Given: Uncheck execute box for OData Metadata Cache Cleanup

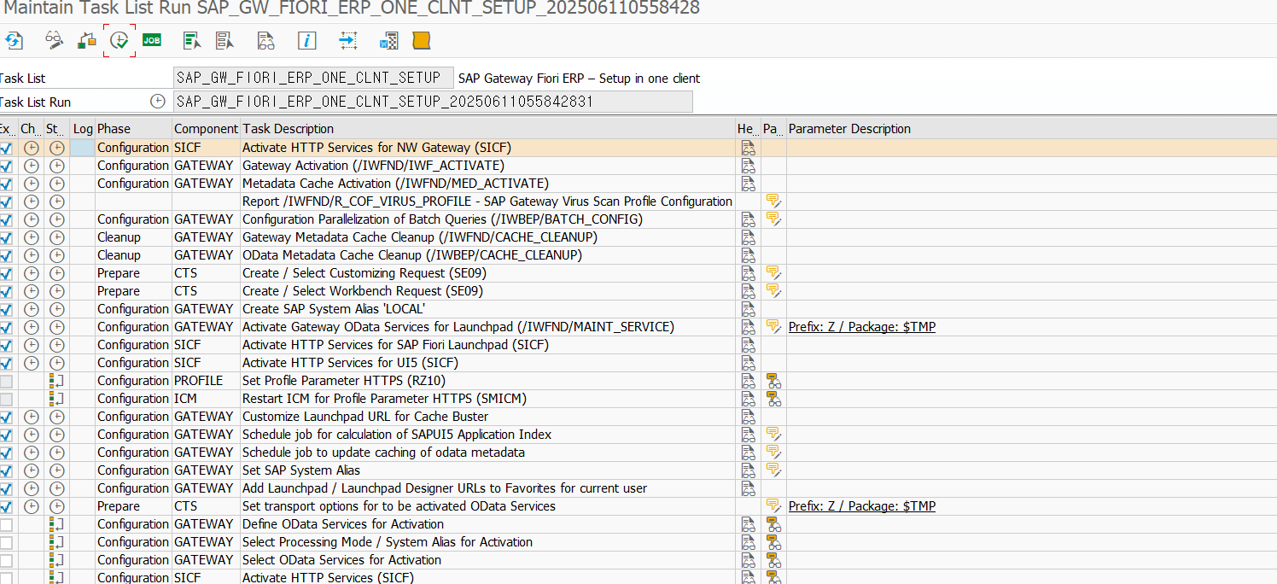Looking at the screenshot, I should [x=6, y=255].
